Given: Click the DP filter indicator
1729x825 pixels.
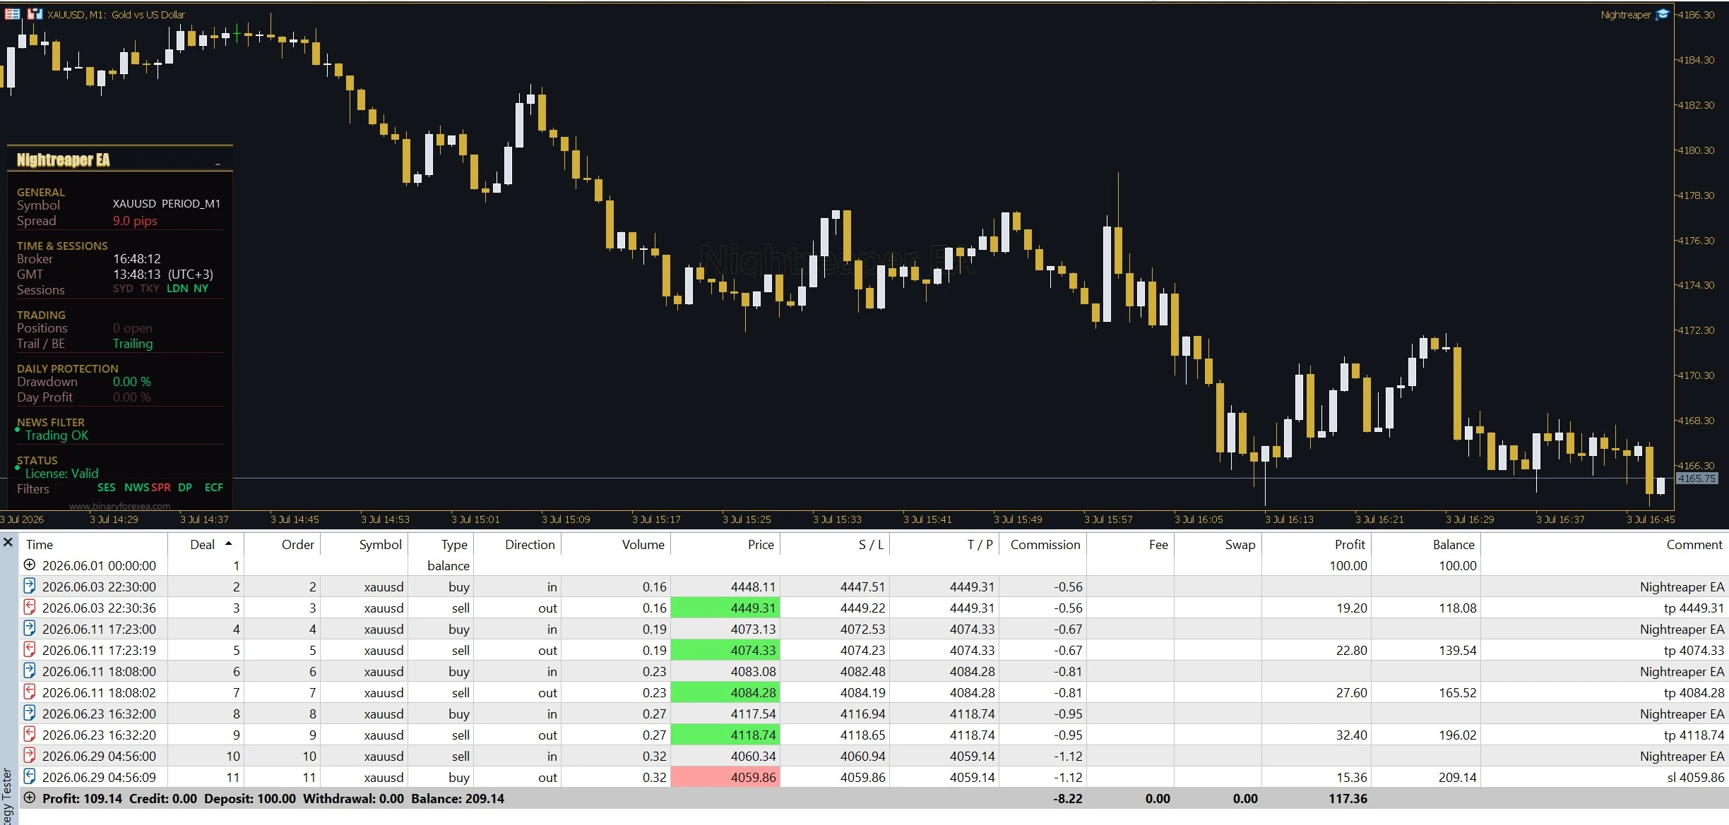Looking at the screenshot, I should click(185, 488).
